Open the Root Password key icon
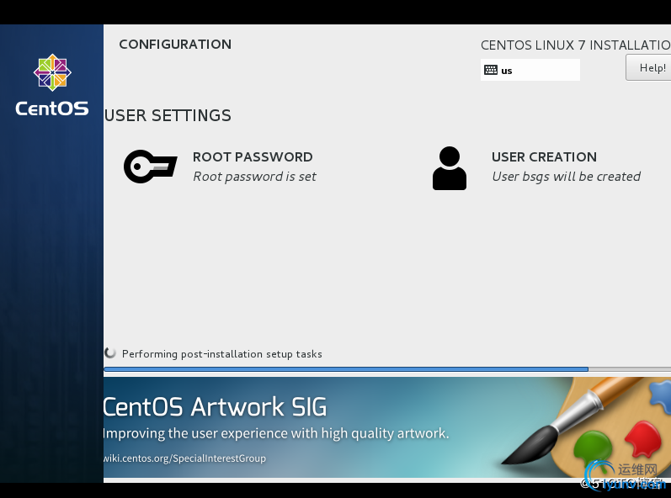Viewport: 671px width, 498px height. (x=150, y=167)
